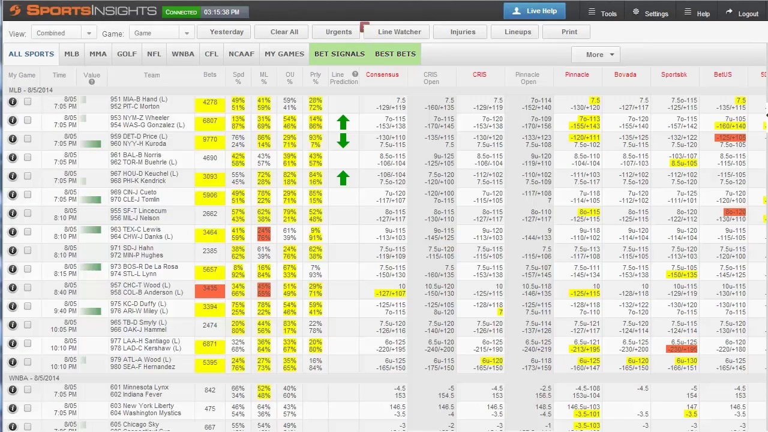Click the Logout button
This screenshot has height=432, width=768.
[x=742, y=13]
